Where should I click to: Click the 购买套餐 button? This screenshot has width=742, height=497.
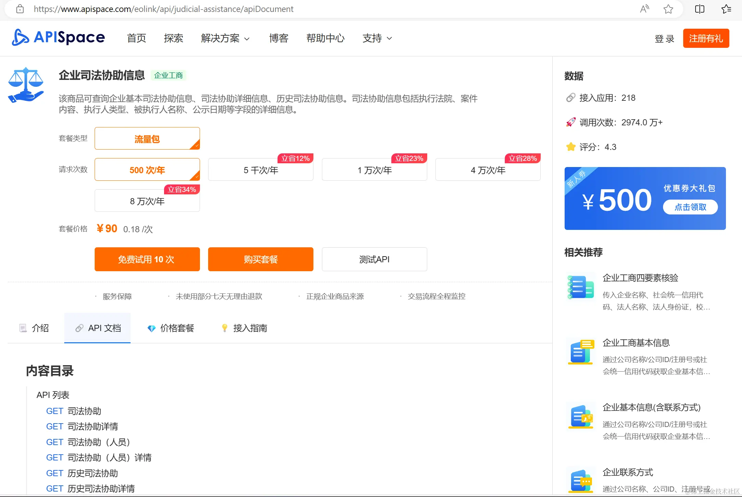click(260, 259)
